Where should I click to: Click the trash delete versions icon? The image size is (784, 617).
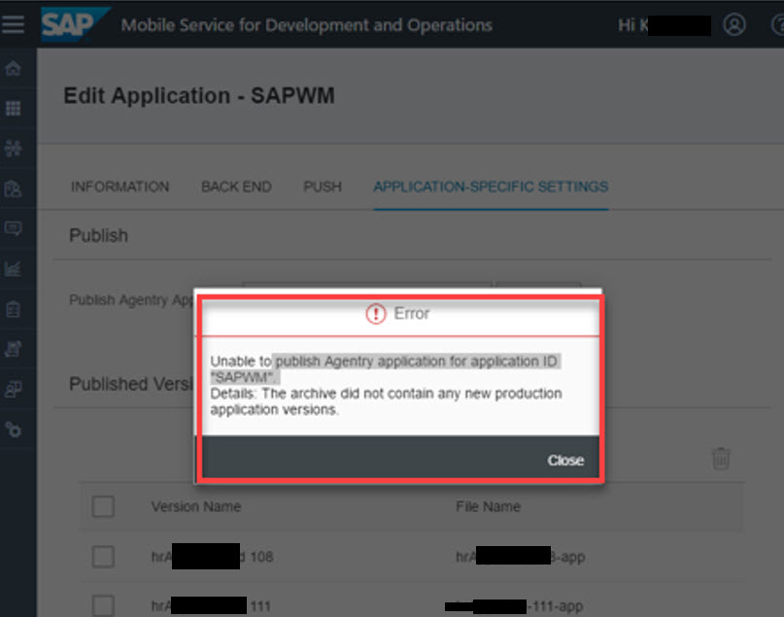(x=721, y=459)
